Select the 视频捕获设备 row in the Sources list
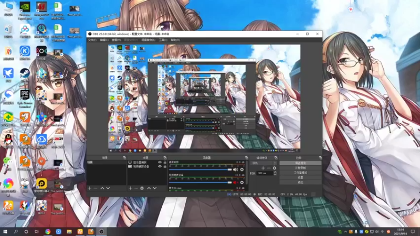 pos(147,166)
